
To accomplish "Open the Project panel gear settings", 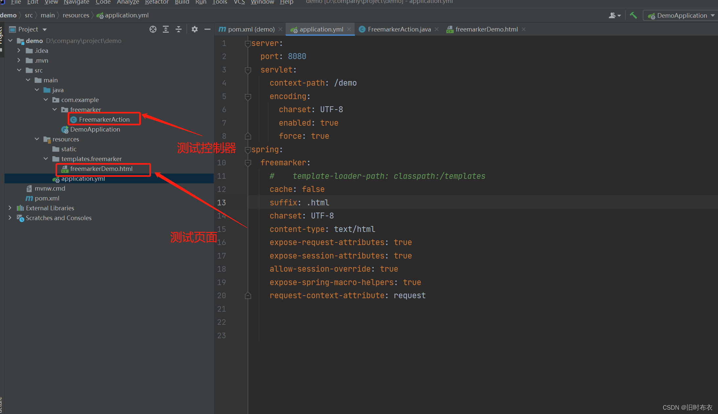I will [195, 29].
